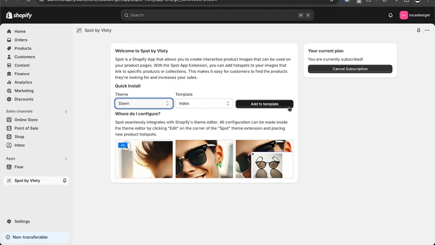Click the Inbox icon
Viewport: 435px width, 245px height.
9,145
